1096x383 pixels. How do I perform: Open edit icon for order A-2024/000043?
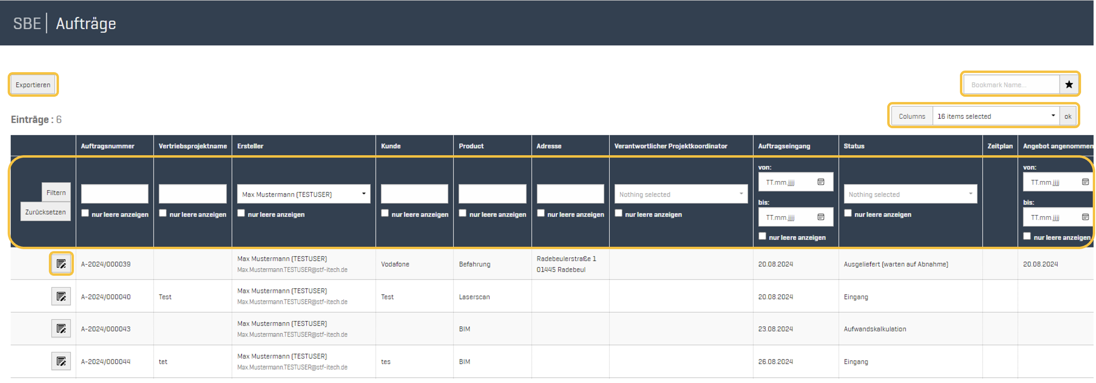[61, 329]
